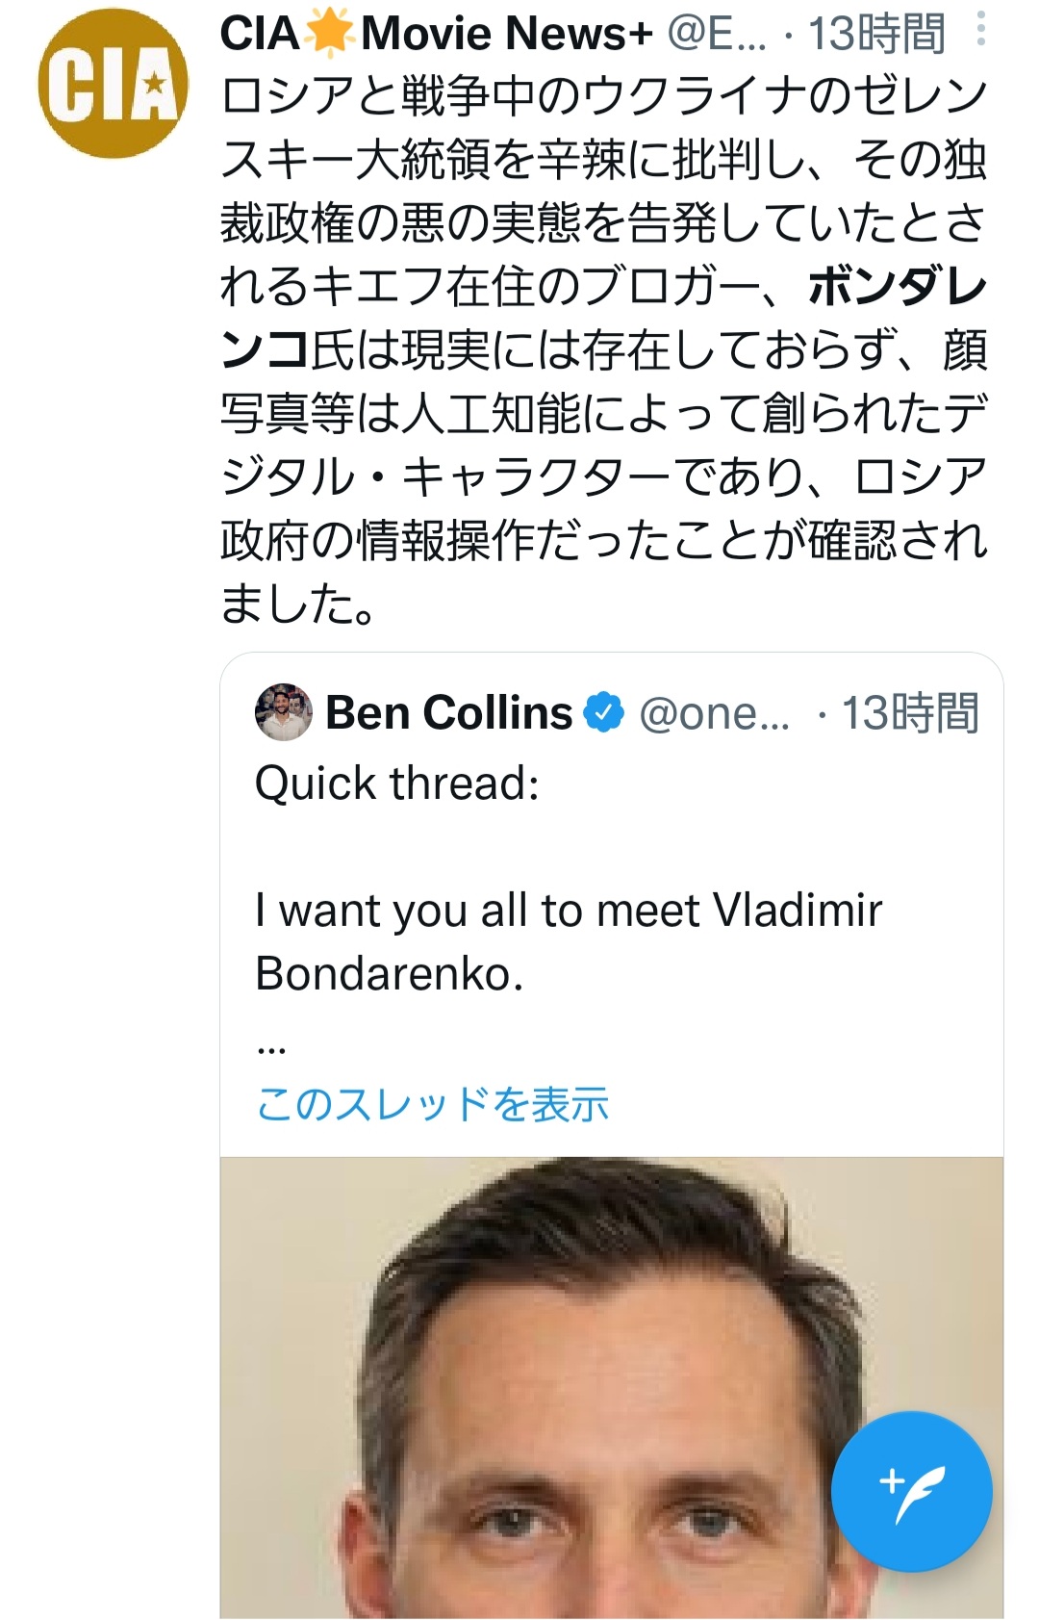This screenshot has height=1620, width=1039.
Task: Tap the truncated @E... handle
Action: point(717,34)
